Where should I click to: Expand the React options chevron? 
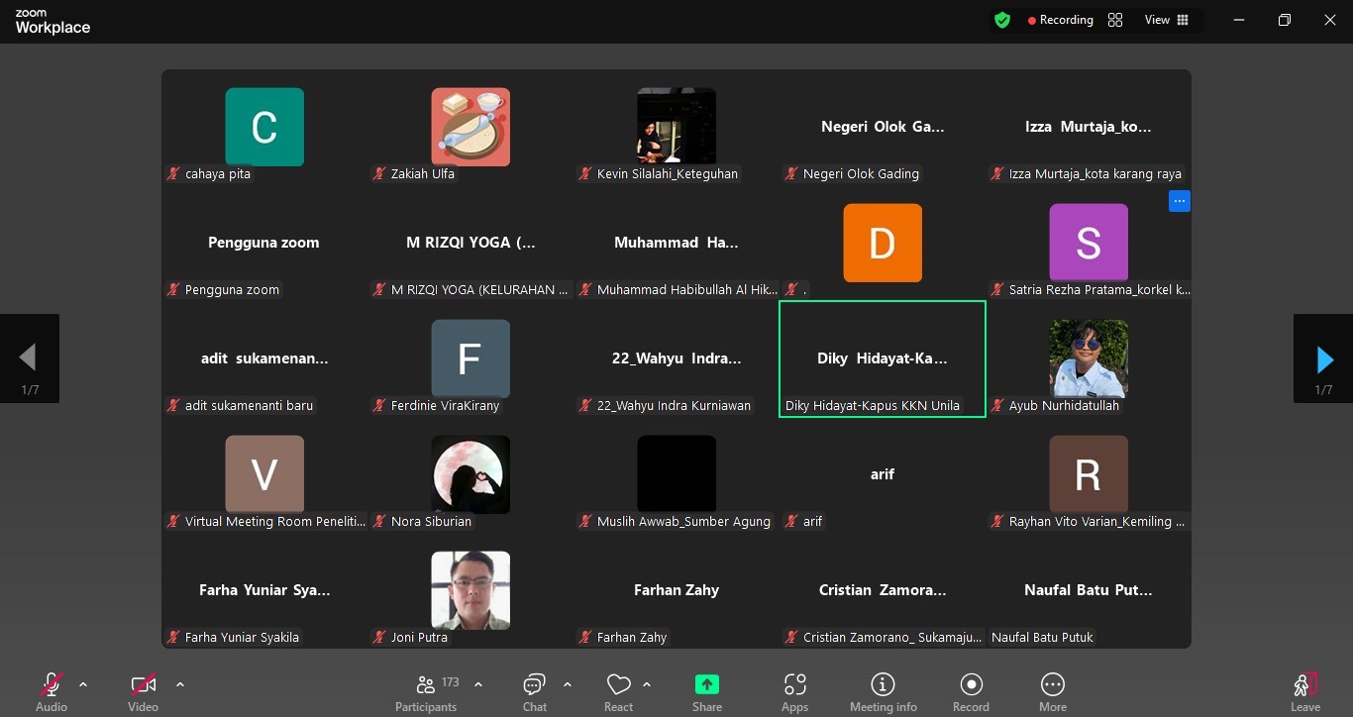(647, 684)
